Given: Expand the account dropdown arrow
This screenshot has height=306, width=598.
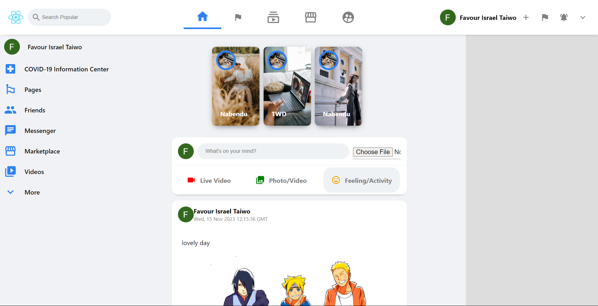Looking at the screenshot, I should tap(583, 18).
